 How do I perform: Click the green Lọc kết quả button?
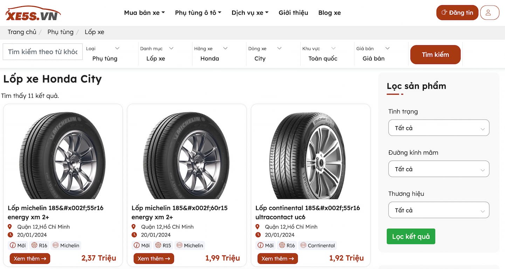pos(411,236)
